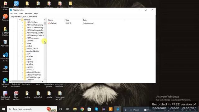Open the Favorites menu
Image resolution: width=199 pixels, height=112 pixels.
click(x=28, y=13)
